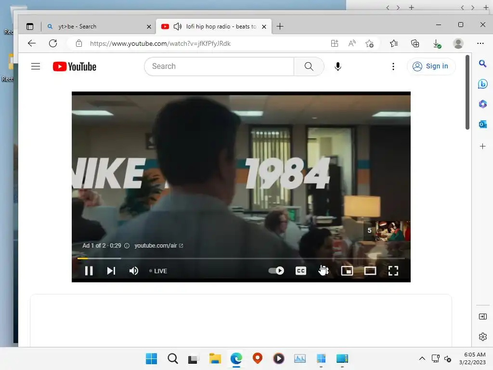Image resolution: width=493 pixels, height=370 pixels.
Task: Open the Windows Start menu
Action: (151, 358)
